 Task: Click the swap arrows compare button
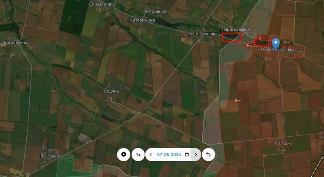[208, 155]
